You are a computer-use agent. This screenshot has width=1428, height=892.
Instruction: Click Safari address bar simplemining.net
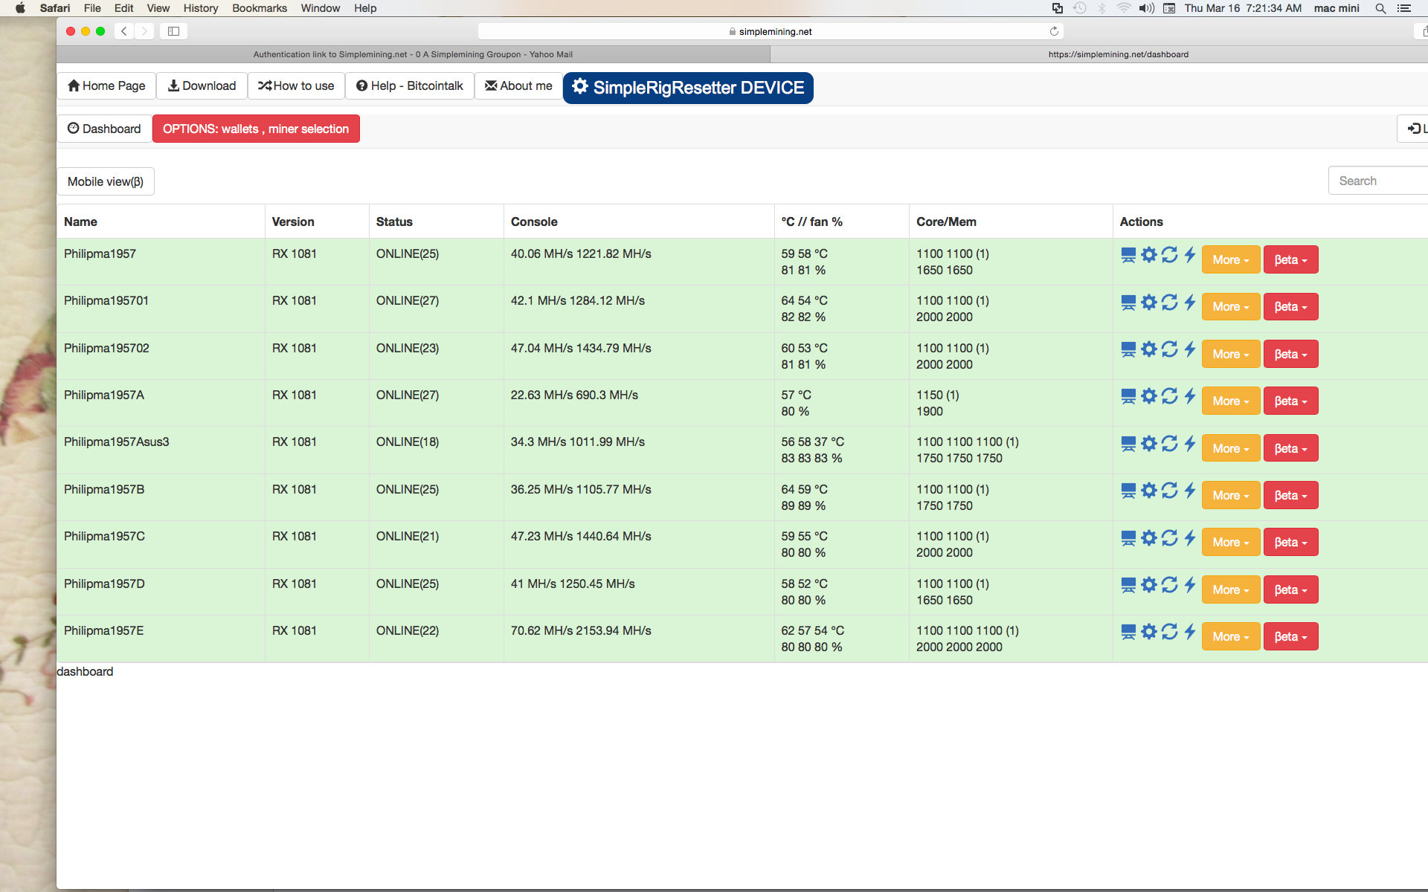click(x=771, y=31)
